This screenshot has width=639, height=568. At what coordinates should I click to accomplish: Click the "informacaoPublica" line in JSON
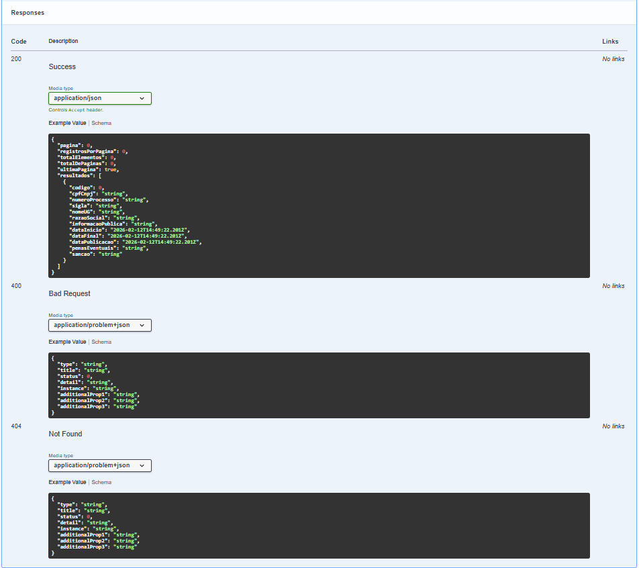tap(113, 224)
